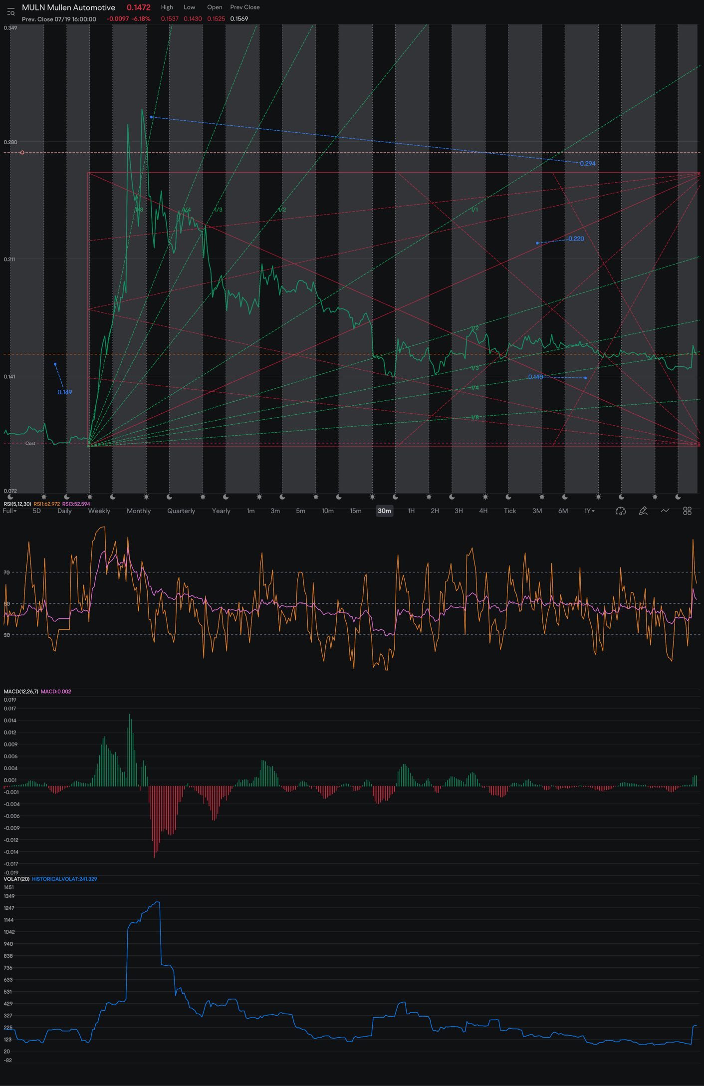704x1086 pixels.
Task: Select the 2H interval
Action: 435,511
